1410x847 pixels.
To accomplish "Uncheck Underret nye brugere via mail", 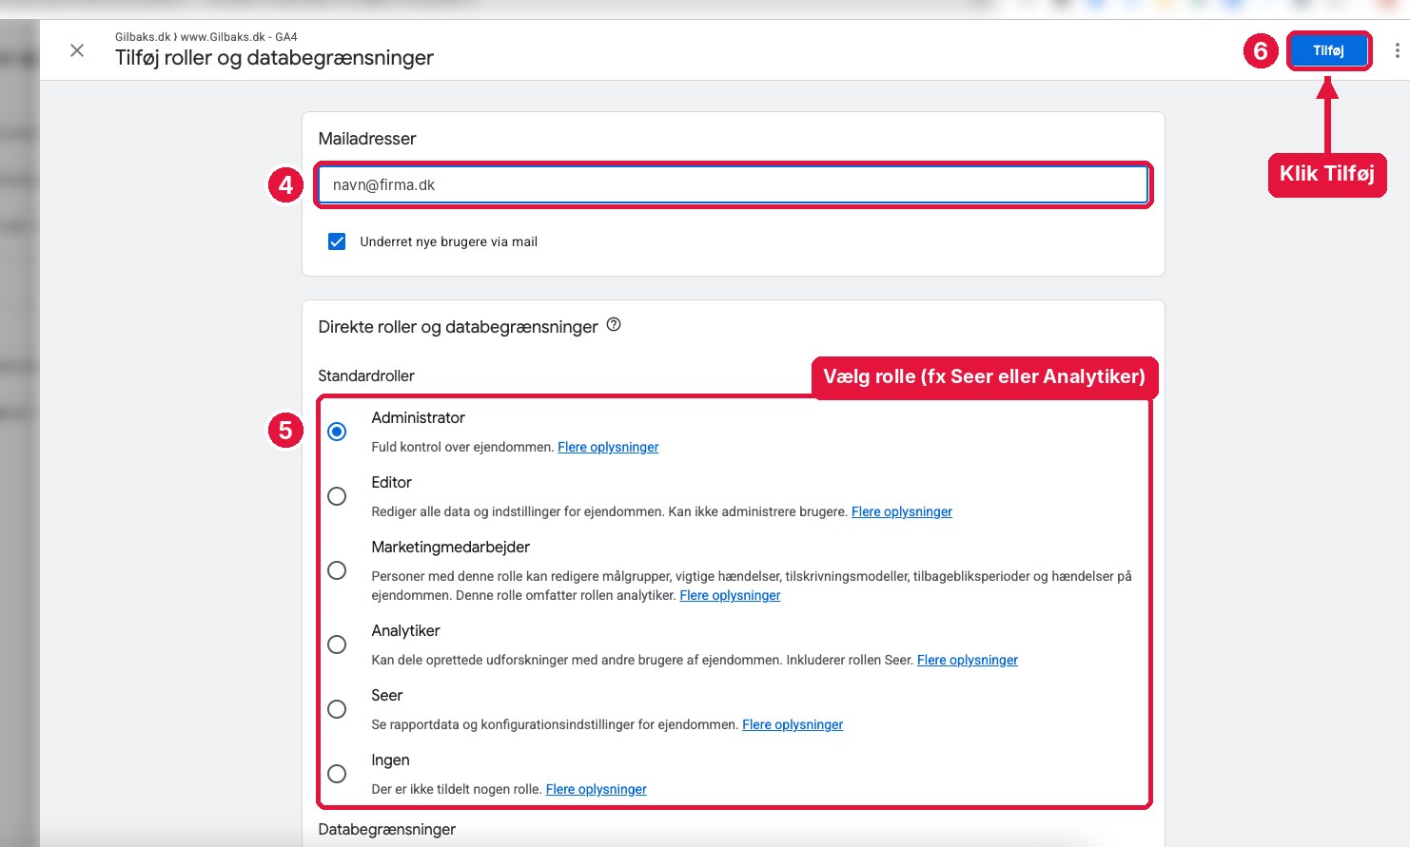I will [337, 241].
